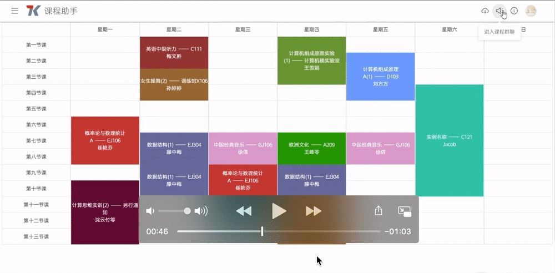Open the 女生操舞(2) course block

click(174, 85)
